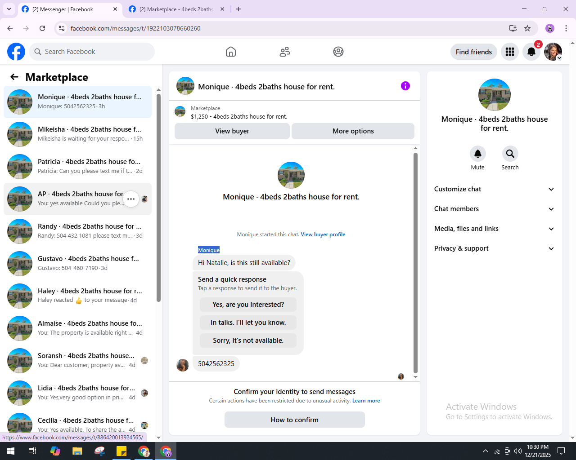Open Monique conversation in list
Viewport: 576px width, 460px height.
click(x=77, y=102)
